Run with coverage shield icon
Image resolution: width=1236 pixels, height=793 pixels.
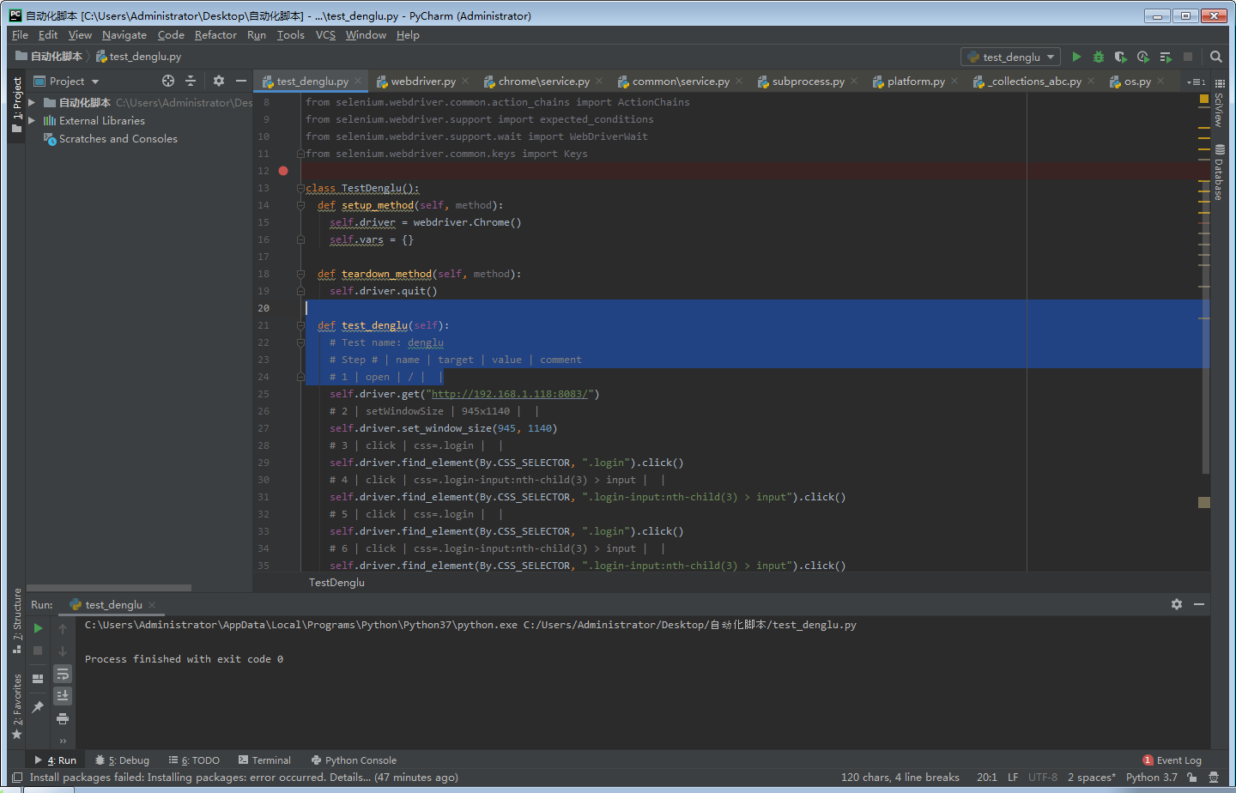click(1121, 57)
